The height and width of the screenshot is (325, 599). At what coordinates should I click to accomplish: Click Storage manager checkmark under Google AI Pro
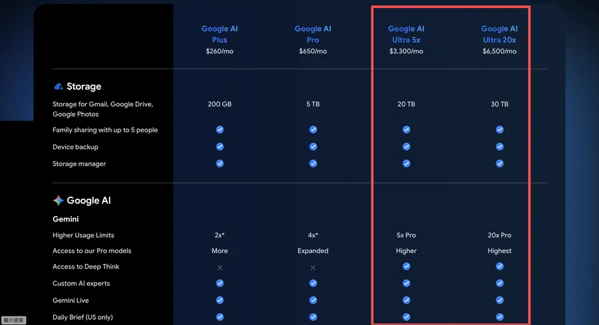click(x=313, y=163)
